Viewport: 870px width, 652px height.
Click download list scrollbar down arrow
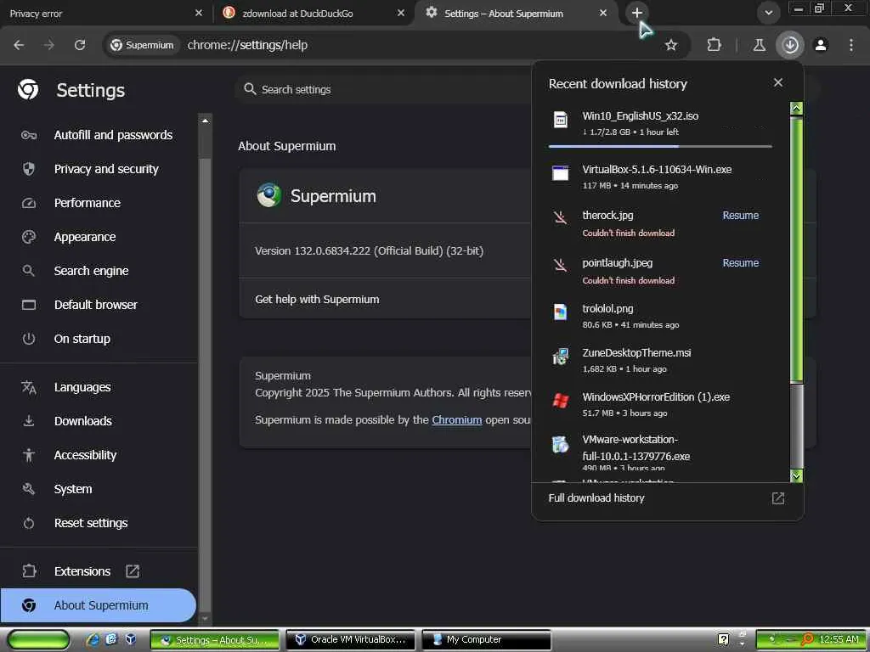[796, 475]
